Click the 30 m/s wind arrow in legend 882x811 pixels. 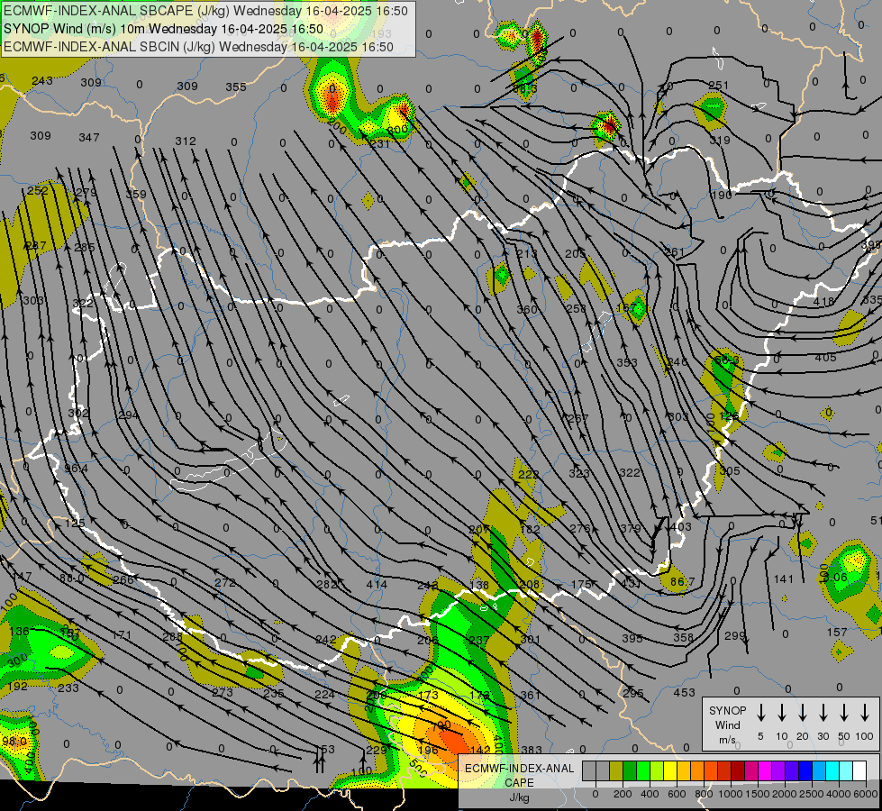pyautogui.click(x=823, y=712)
